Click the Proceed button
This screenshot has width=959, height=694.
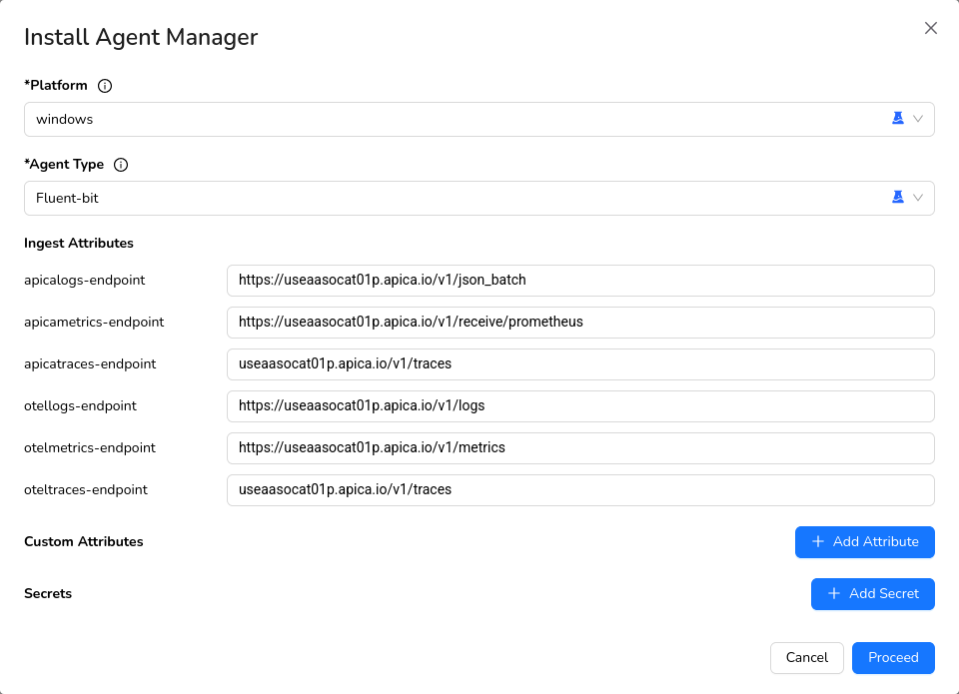[892, 658]
